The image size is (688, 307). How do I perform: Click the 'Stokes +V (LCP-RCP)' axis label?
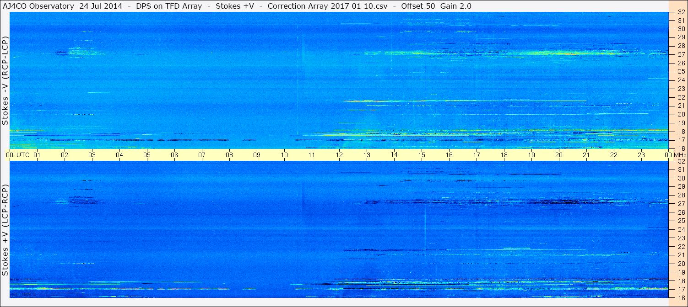(5, 231)
